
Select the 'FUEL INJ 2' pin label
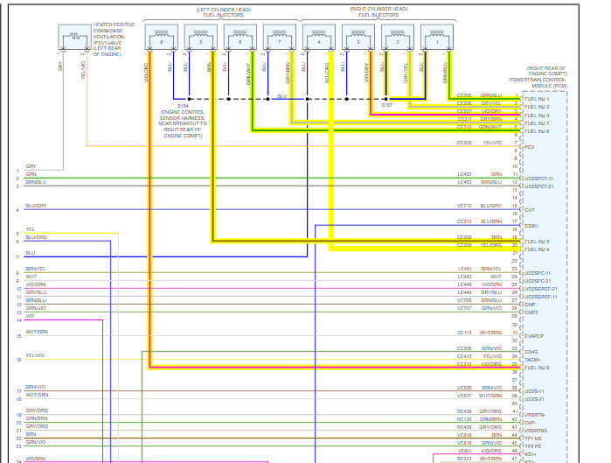[537, 107]
